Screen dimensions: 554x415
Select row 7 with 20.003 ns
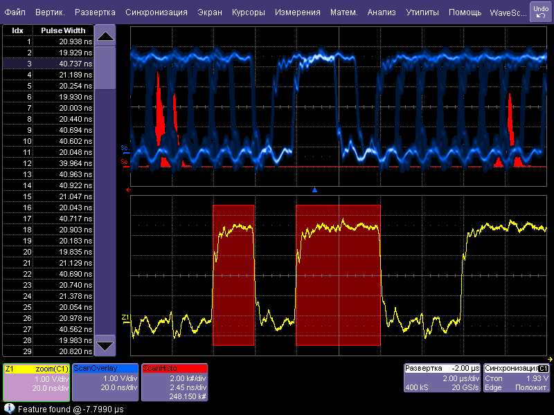(x=48, y=108)
